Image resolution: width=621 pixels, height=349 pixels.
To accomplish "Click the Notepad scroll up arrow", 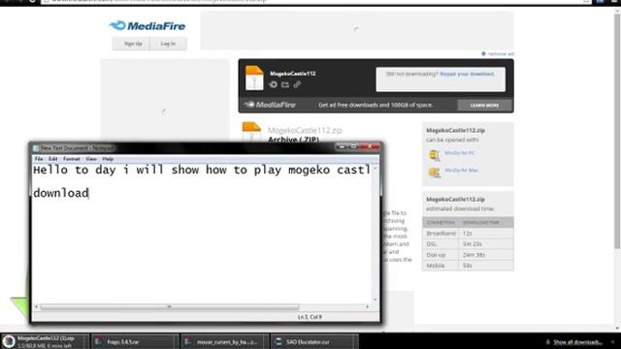I will pyautogui.click(x=376, y=169).
